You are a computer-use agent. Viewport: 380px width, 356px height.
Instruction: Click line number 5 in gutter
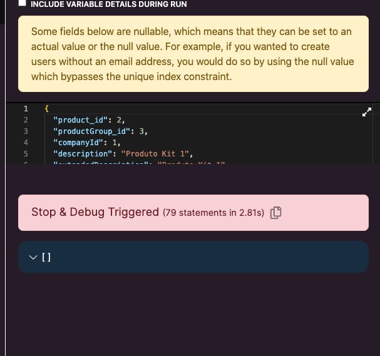point(26,154)
